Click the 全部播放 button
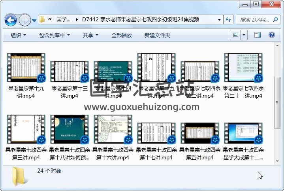 [122, 35]
